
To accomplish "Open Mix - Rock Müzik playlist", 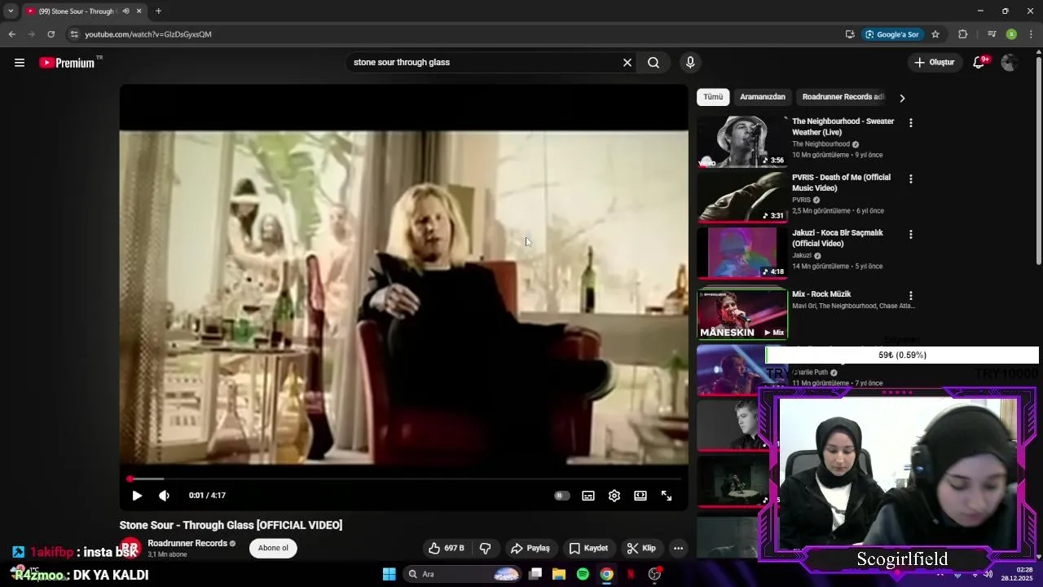I will 821,294.
